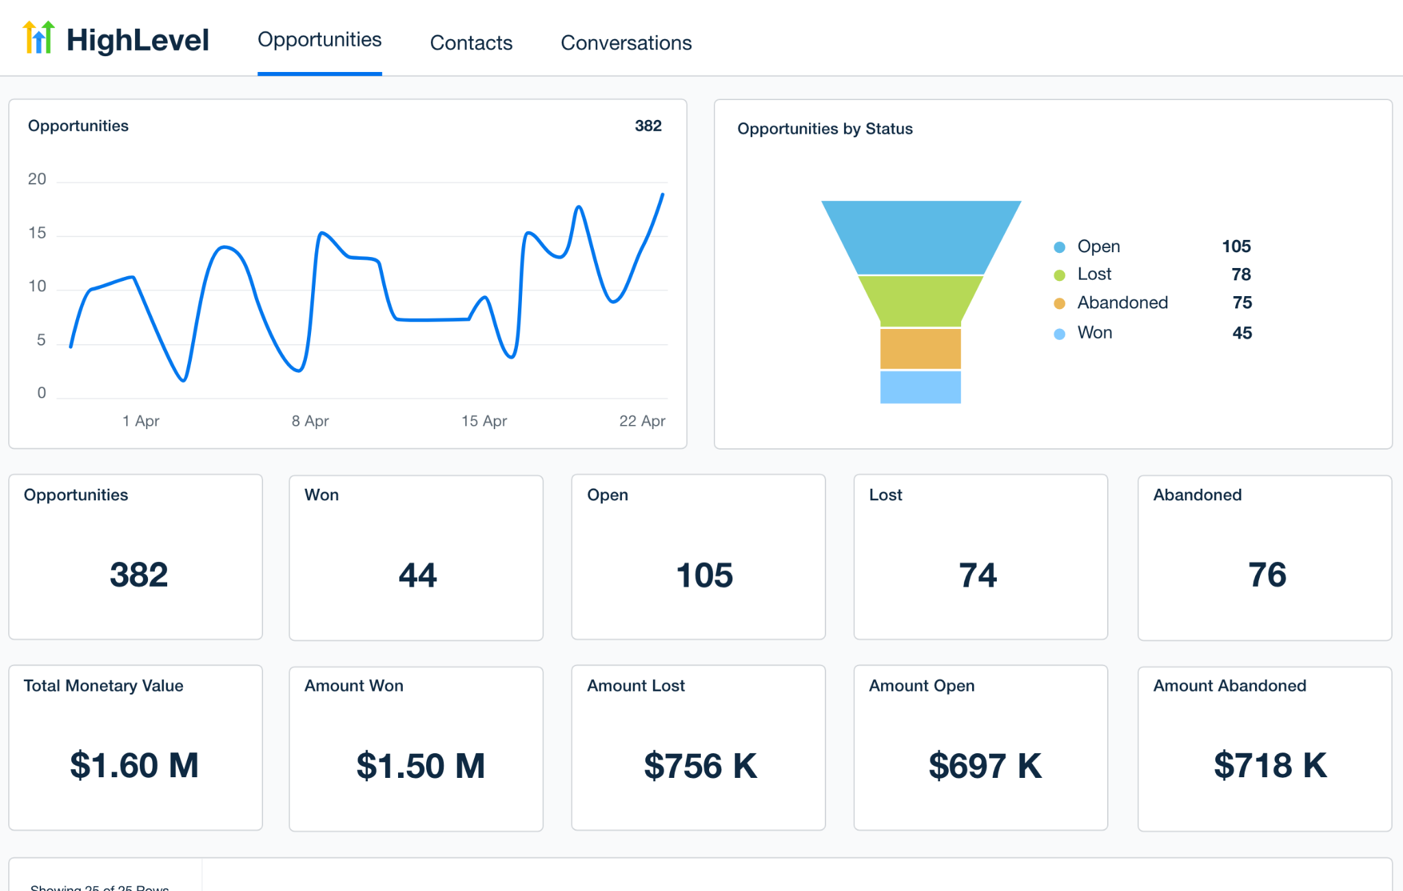Switch to the Conversations tab

coord(626,42)
